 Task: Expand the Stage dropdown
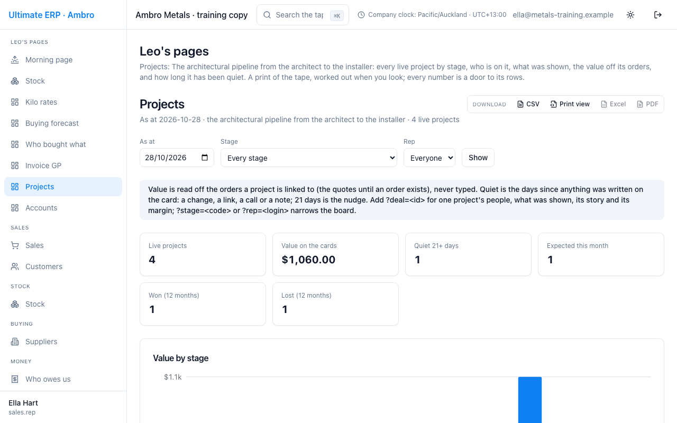pyautogui.click(x=309, y=158)
